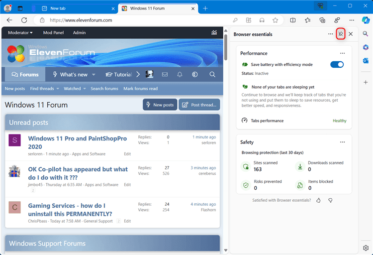
Task: Open a new tab with plus button
Action: (x=205, y=8)
